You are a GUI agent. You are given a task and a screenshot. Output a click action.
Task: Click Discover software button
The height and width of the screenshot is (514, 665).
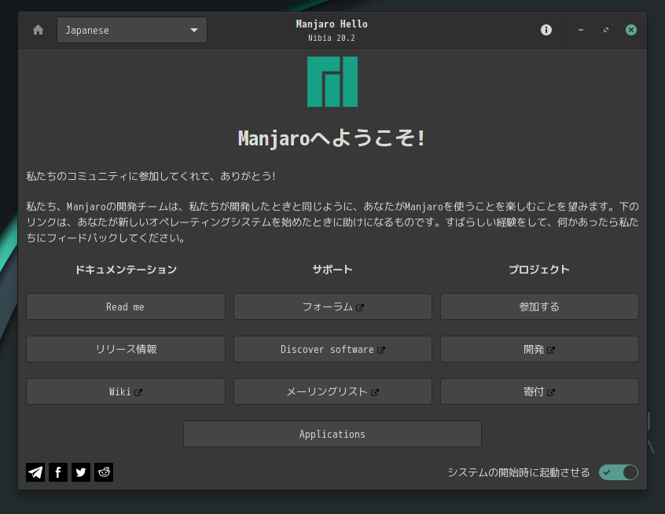(332, 349)
